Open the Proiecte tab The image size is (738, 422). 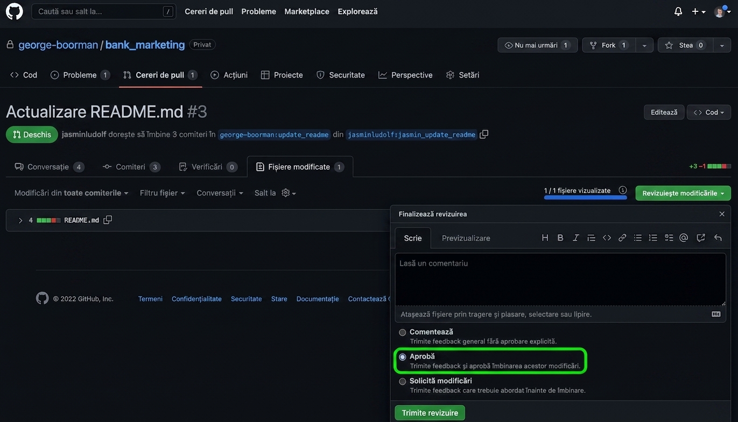(282, 75)
